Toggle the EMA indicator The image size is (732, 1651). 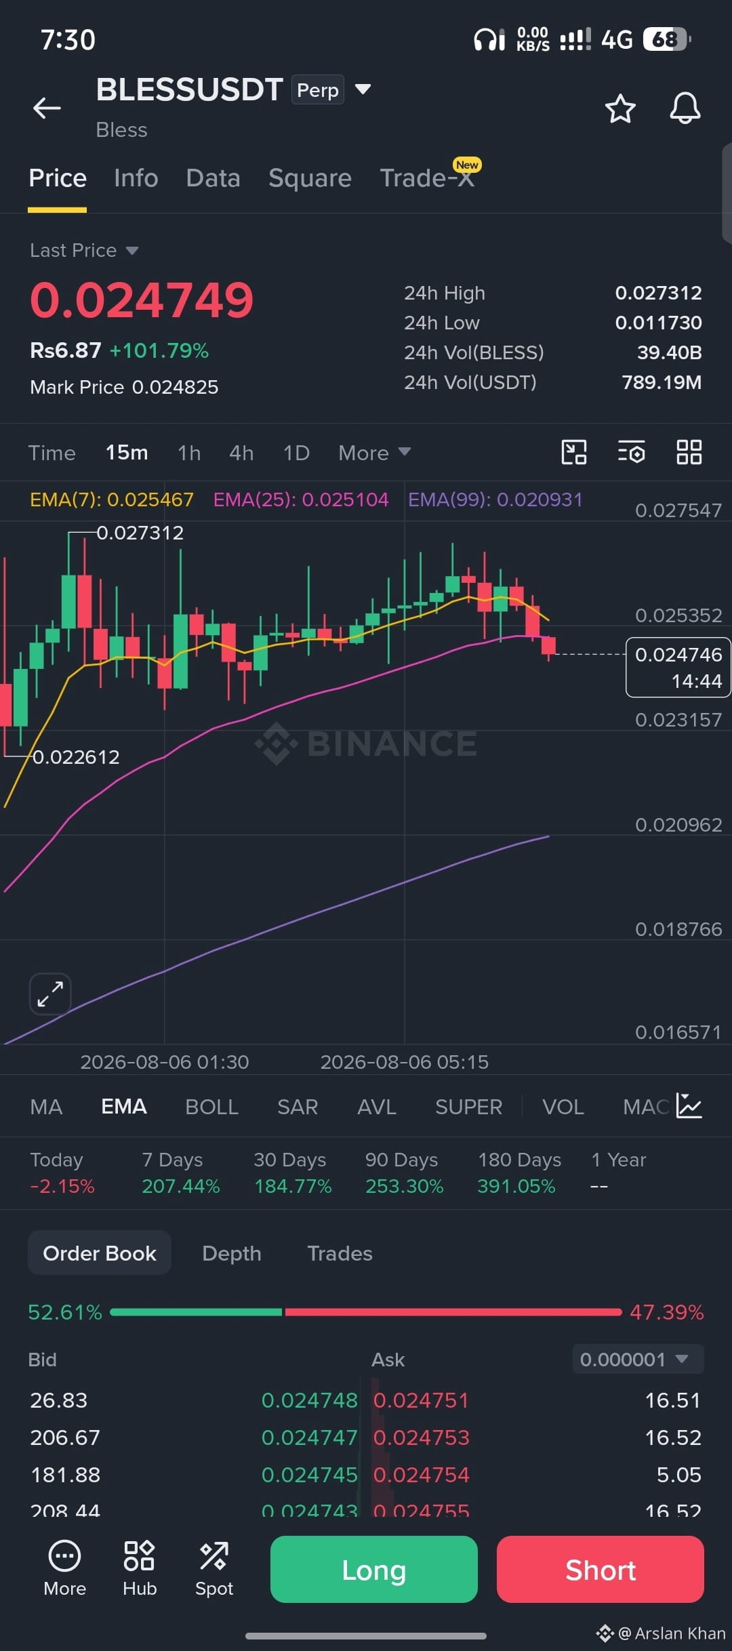[x=124, y=1107]
